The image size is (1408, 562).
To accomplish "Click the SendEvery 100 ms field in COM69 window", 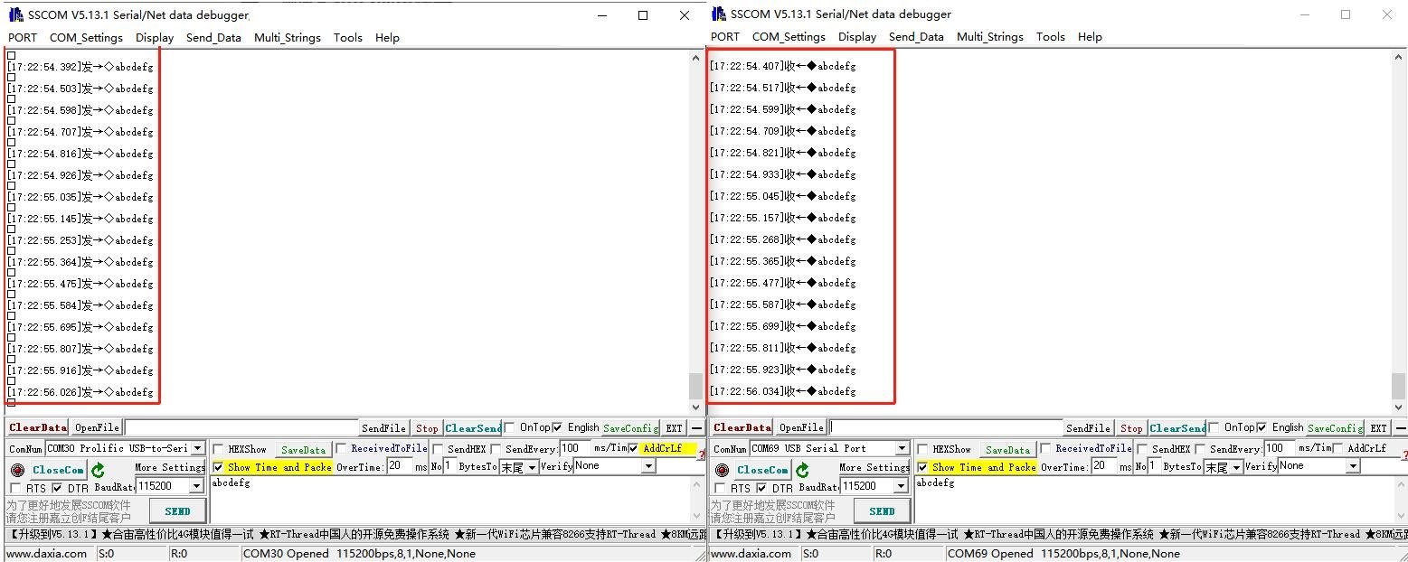I will (x=1279, y=448).
